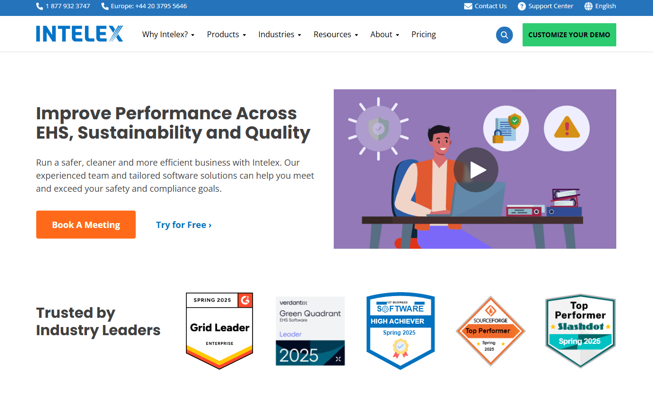This screenshot has width=653, height=397.
Task: Click the Verdantix Green Quadrant 2025 badge
Action: [310, 331]
